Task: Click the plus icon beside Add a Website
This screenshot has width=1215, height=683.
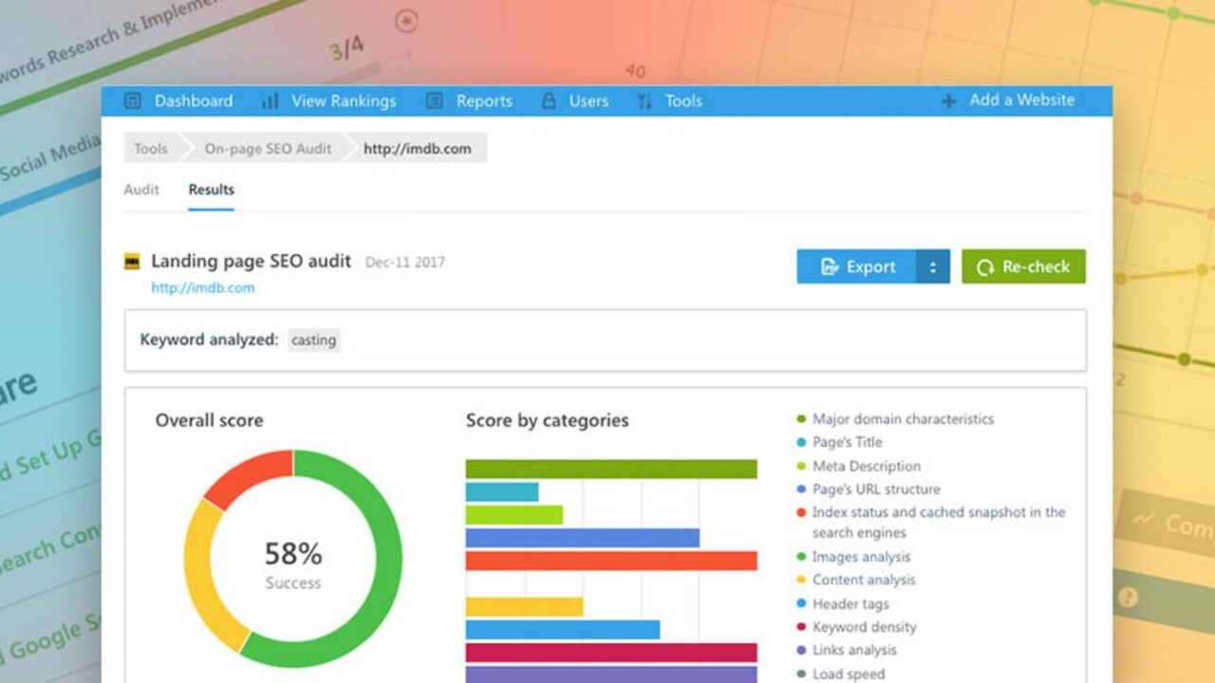Action: 947,101
